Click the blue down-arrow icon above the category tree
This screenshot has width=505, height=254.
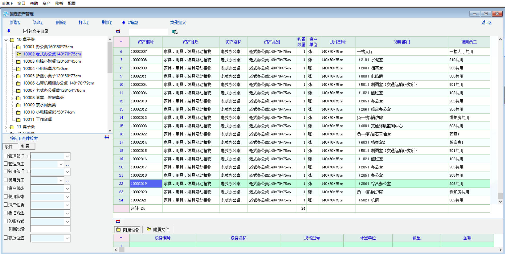(9, 31)
